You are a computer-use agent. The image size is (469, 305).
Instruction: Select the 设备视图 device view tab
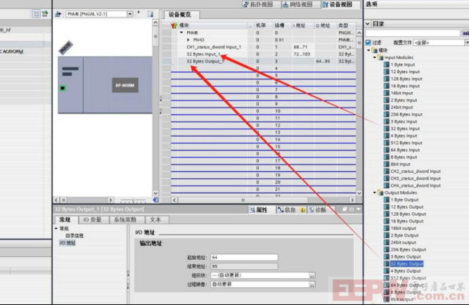pos(338,5)
